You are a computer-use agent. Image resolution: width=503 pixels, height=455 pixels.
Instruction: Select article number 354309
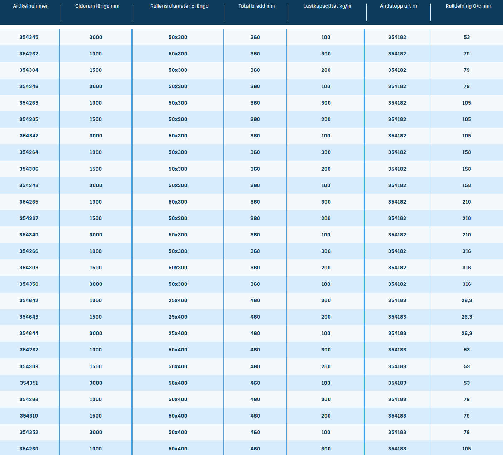[x=29, y=366]
